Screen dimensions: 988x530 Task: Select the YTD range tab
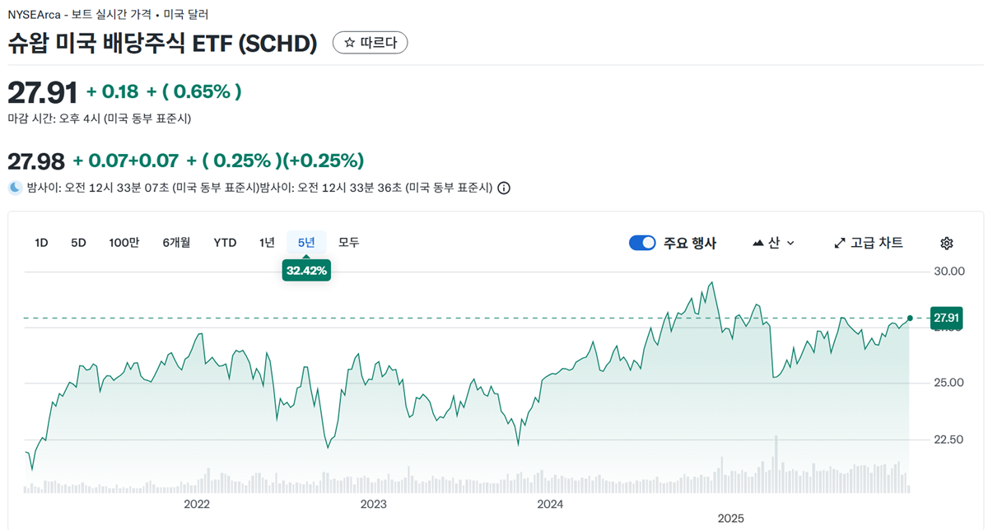[225, 243]
